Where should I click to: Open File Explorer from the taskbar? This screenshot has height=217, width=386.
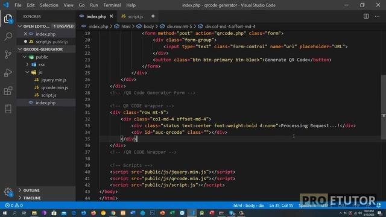[x=34, y=213]
